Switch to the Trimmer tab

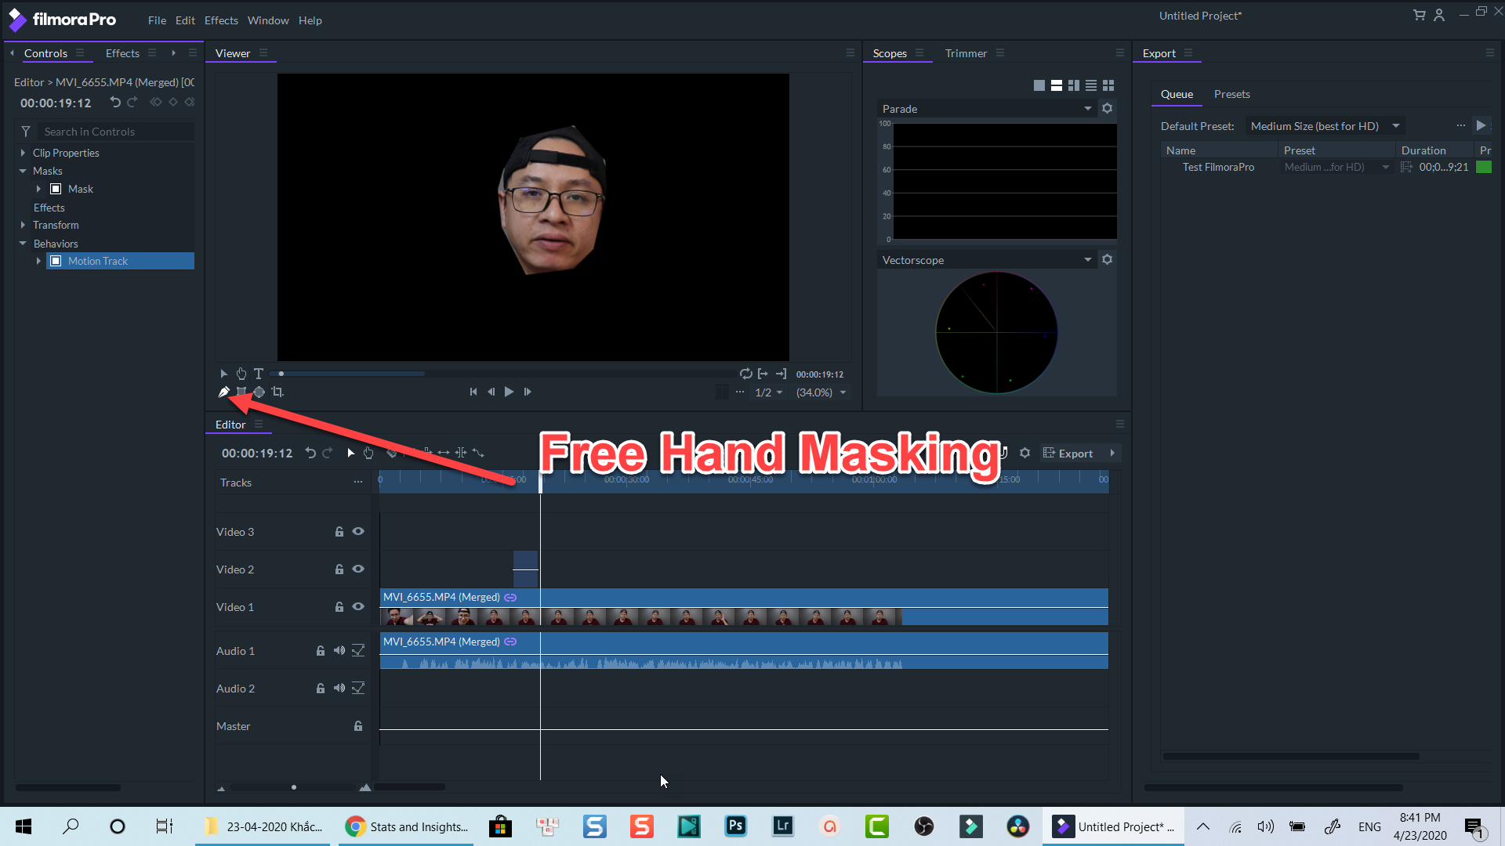(966, 53)
